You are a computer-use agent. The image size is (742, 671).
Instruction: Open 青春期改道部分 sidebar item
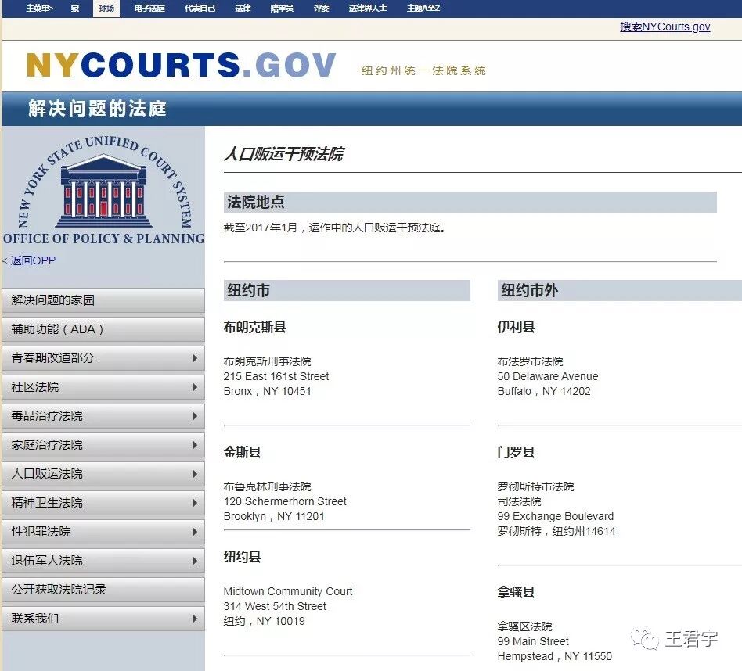pos(103,358)
